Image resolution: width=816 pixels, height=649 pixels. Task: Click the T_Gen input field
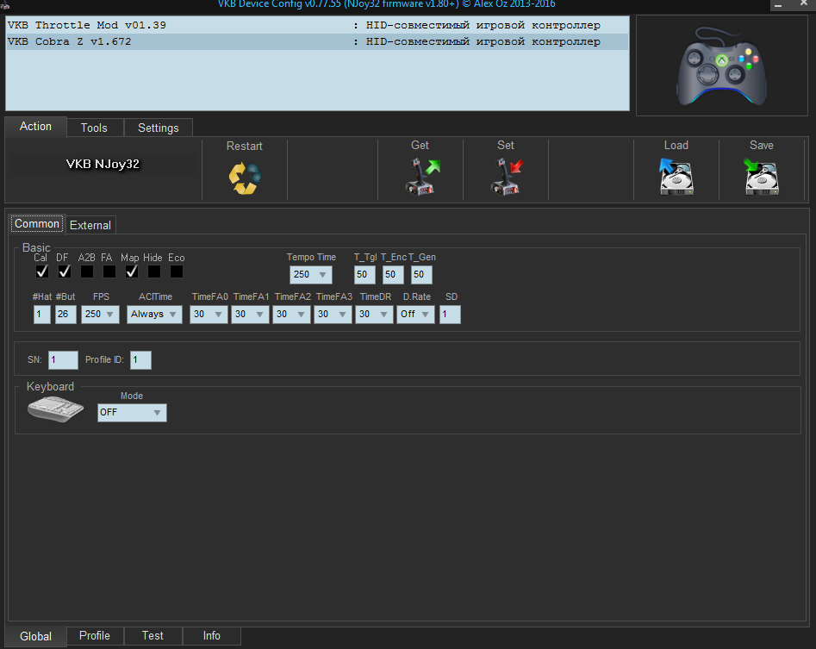click(421, 275)
